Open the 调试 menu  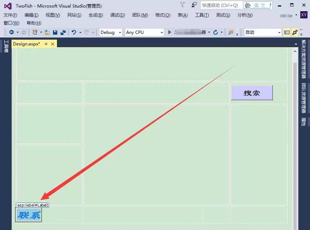tap(117, 15)
